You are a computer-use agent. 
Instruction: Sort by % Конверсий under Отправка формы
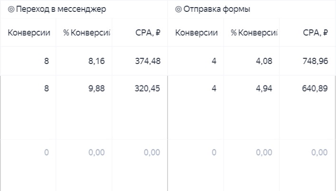point(254,33)
